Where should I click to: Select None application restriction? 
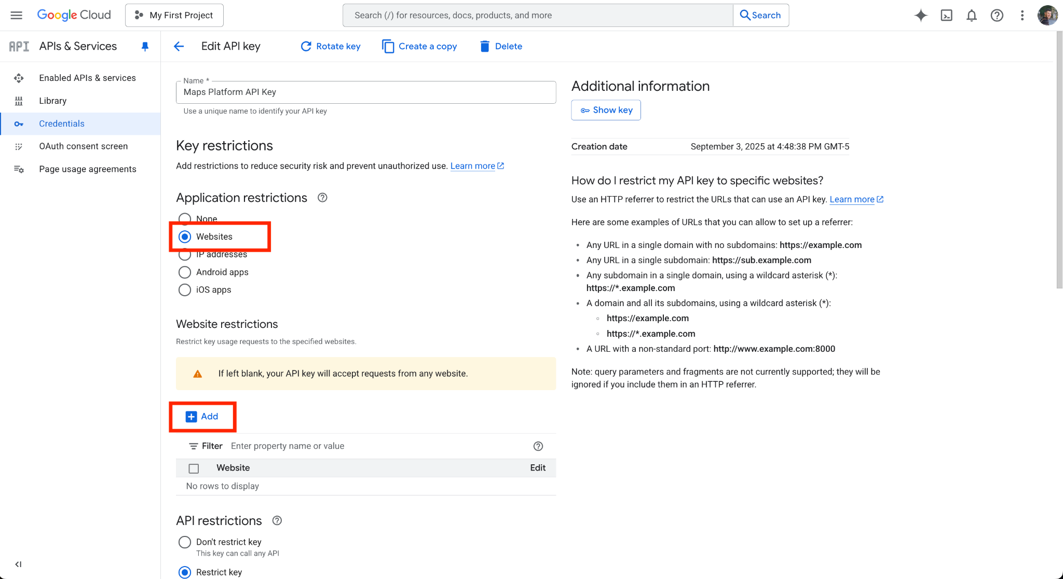[185, 218]
